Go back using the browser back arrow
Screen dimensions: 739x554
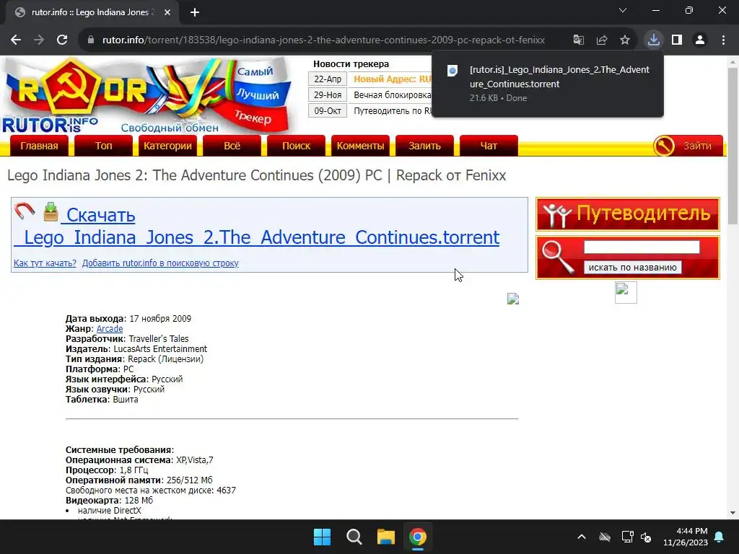[16, 40]
